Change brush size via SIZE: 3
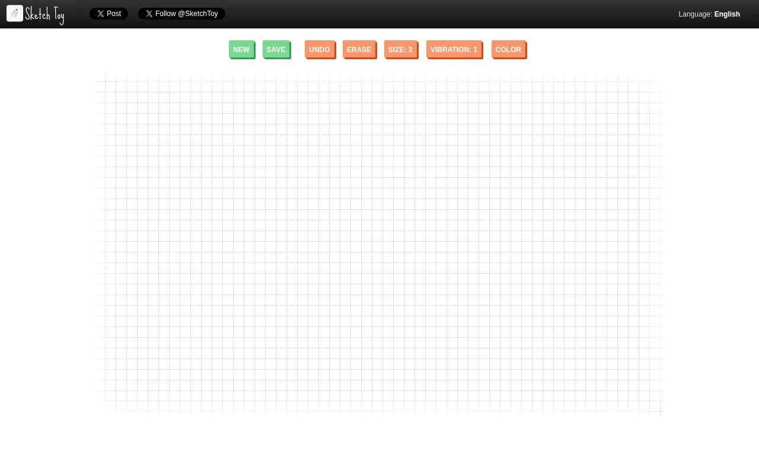The image size is (759, 474). [401, 50]
